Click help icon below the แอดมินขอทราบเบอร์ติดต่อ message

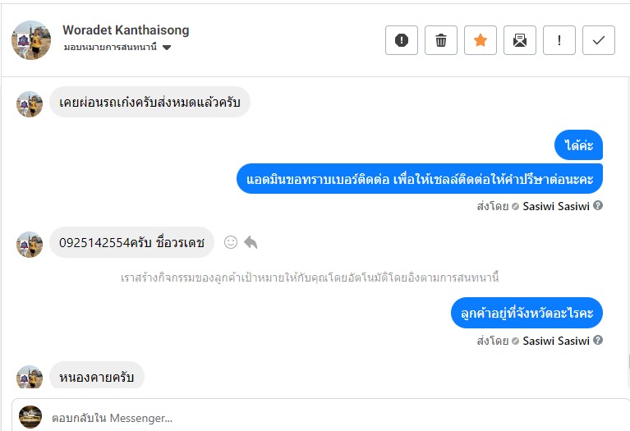tap(598, 205)
